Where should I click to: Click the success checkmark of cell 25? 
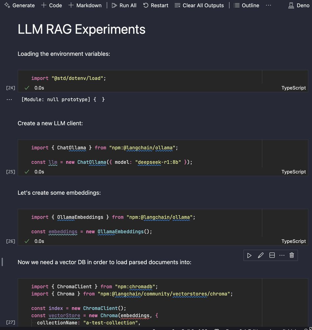[27, 172]
